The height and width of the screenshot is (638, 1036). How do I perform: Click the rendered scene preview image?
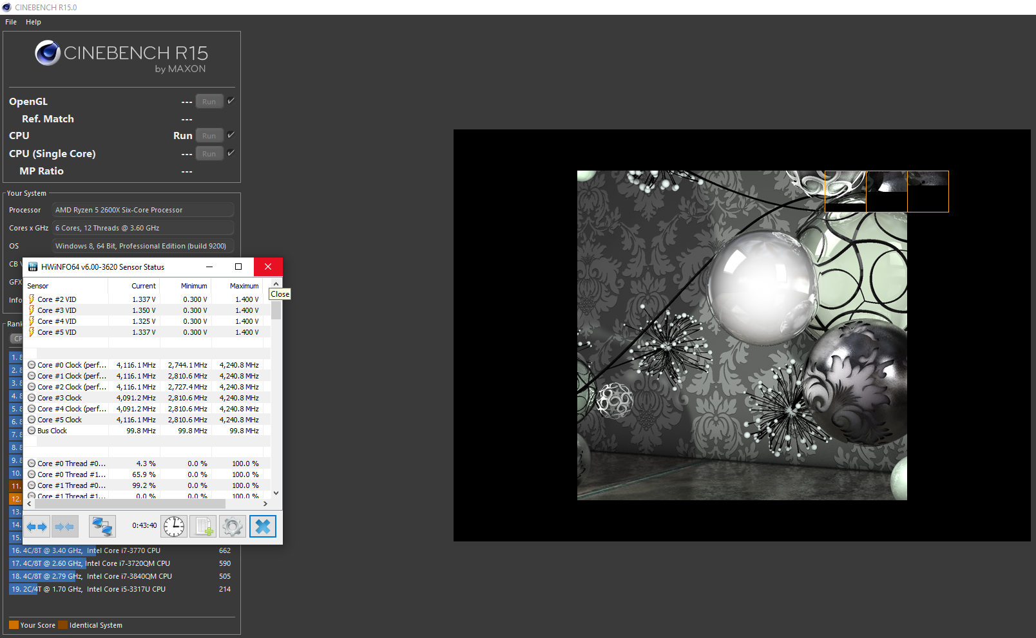[x=742, y=335]
